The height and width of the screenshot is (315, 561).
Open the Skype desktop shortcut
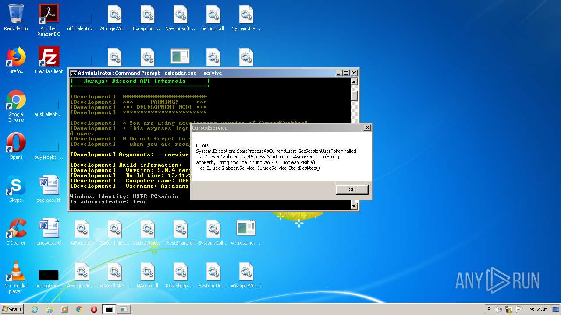point(16,189)
